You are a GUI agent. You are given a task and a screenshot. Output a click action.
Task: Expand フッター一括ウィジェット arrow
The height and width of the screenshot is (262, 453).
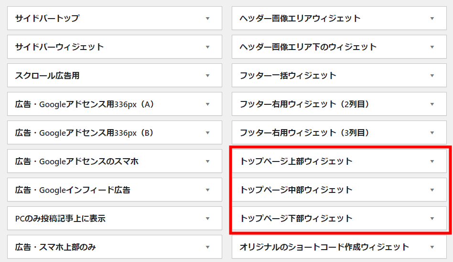tap(432, 75)
